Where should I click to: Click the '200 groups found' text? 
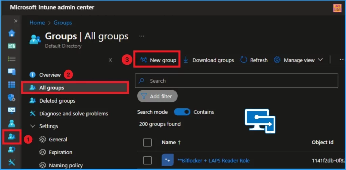[x=160, y=124]
